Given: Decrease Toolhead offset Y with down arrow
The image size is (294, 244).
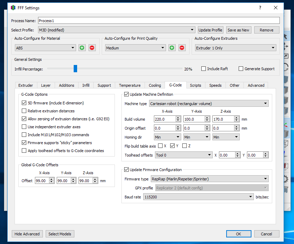Looking at the screenshot, I should point(266,157).
